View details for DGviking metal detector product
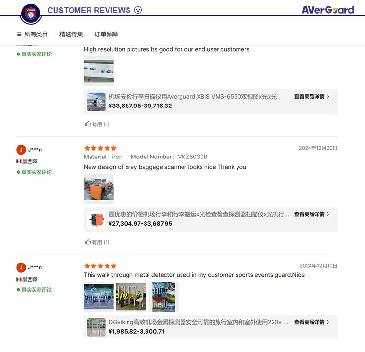Screen dimensions: 365x352 311,322
